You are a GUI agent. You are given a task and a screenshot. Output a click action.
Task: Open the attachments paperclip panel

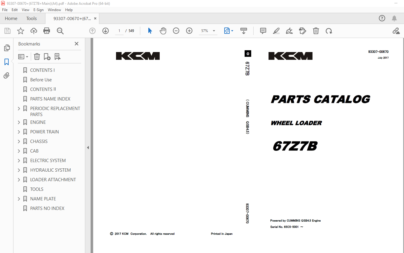(7, 75)
